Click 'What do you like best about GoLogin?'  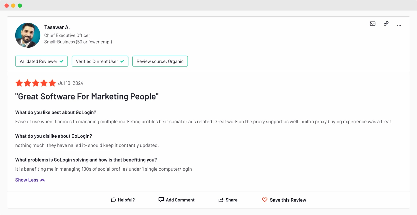pyautogui.click(x=56, y=112)
